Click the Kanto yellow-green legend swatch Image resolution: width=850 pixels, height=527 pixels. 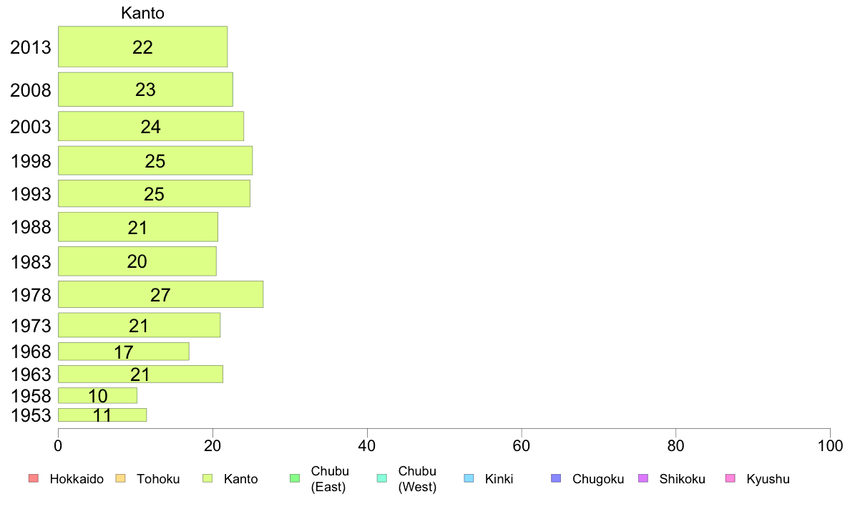[207, 478]
